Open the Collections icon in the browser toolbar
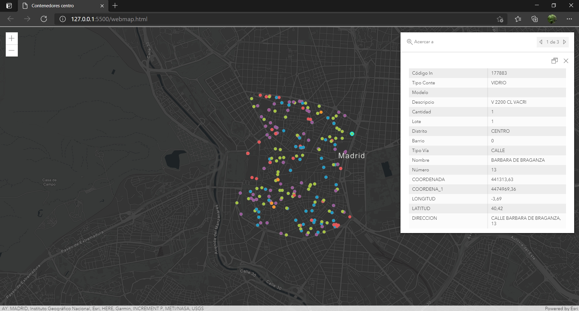Viewport: 579px width, 311px height. point(535,19)
